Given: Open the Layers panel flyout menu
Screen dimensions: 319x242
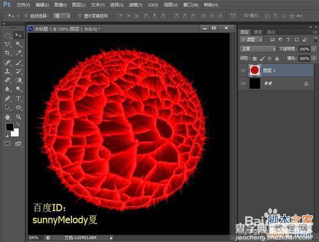Looking at the screenshot, I should (315, 32).
